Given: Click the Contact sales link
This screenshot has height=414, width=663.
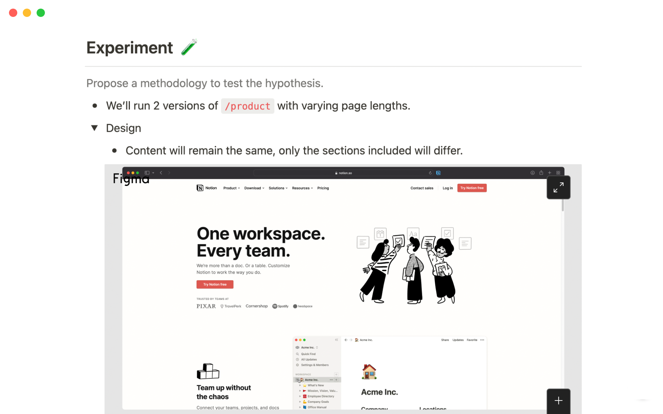Looking at the screenshot, I should [x=422, y=188].
